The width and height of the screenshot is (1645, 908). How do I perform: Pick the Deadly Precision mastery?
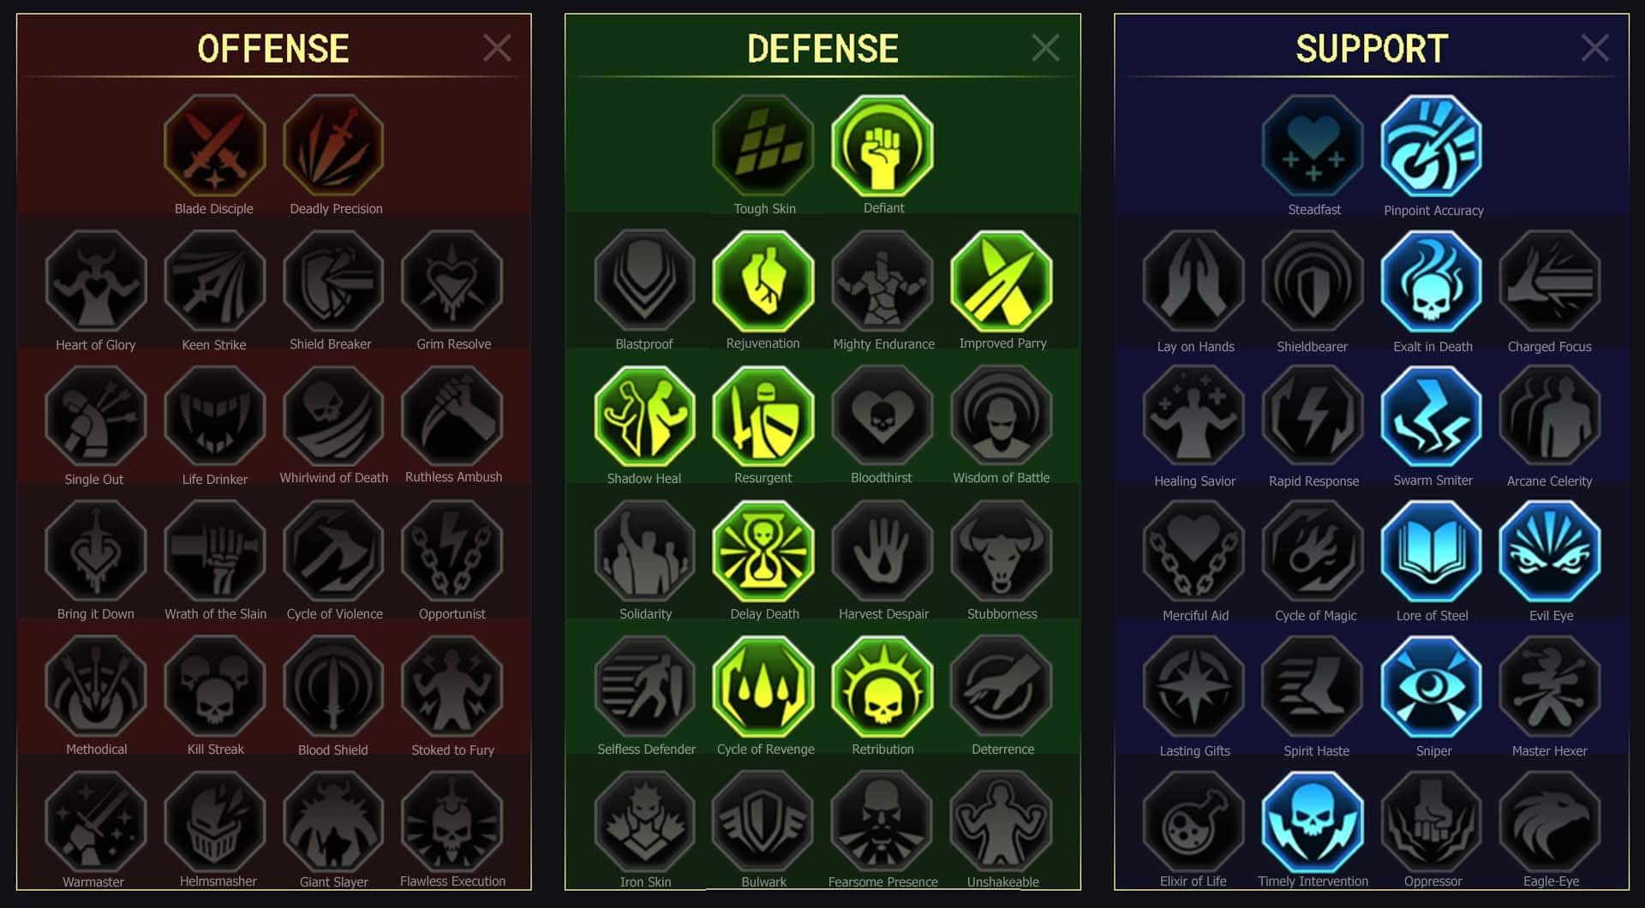click(334, 146)
